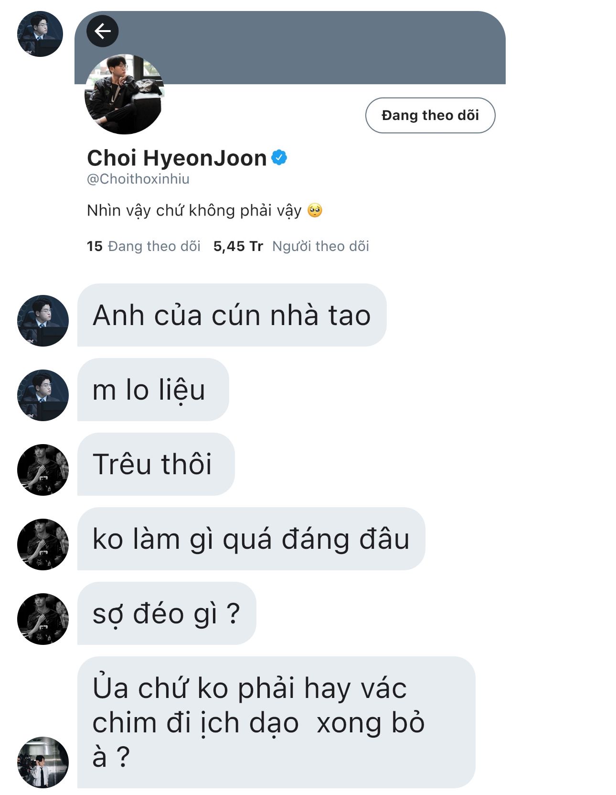Click the blue verified badge icon

[279, 157]
